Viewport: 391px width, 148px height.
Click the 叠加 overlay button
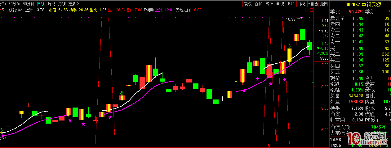(258, 4)
